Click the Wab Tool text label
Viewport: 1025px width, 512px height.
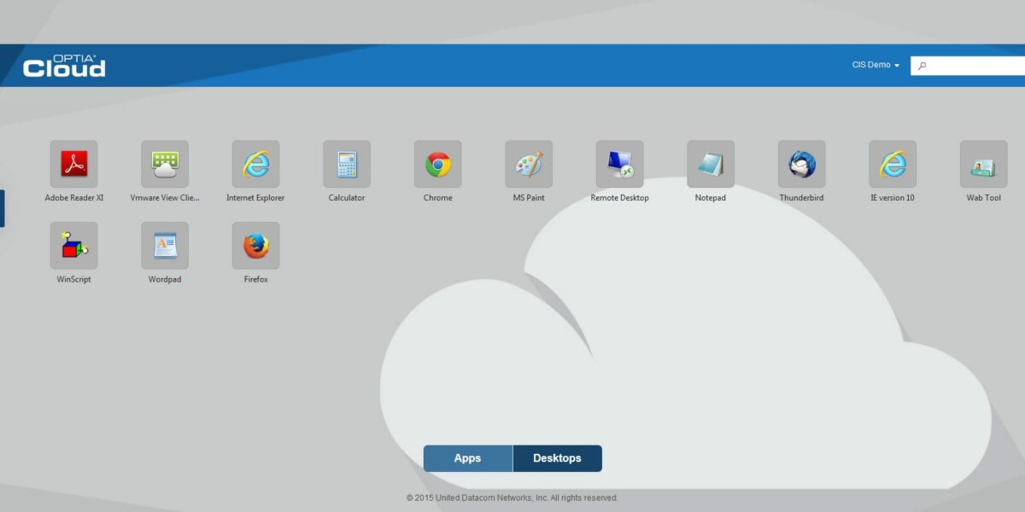click(x=984, y=198)
